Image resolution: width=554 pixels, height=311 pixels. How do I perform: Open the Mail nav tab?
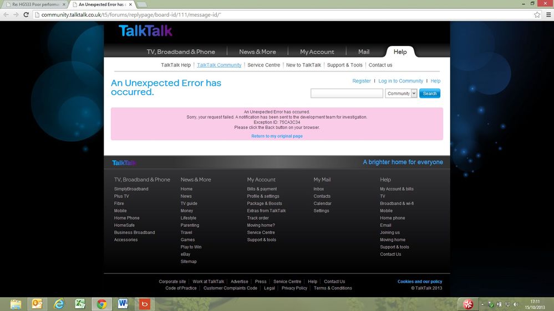tap(364, 51)
